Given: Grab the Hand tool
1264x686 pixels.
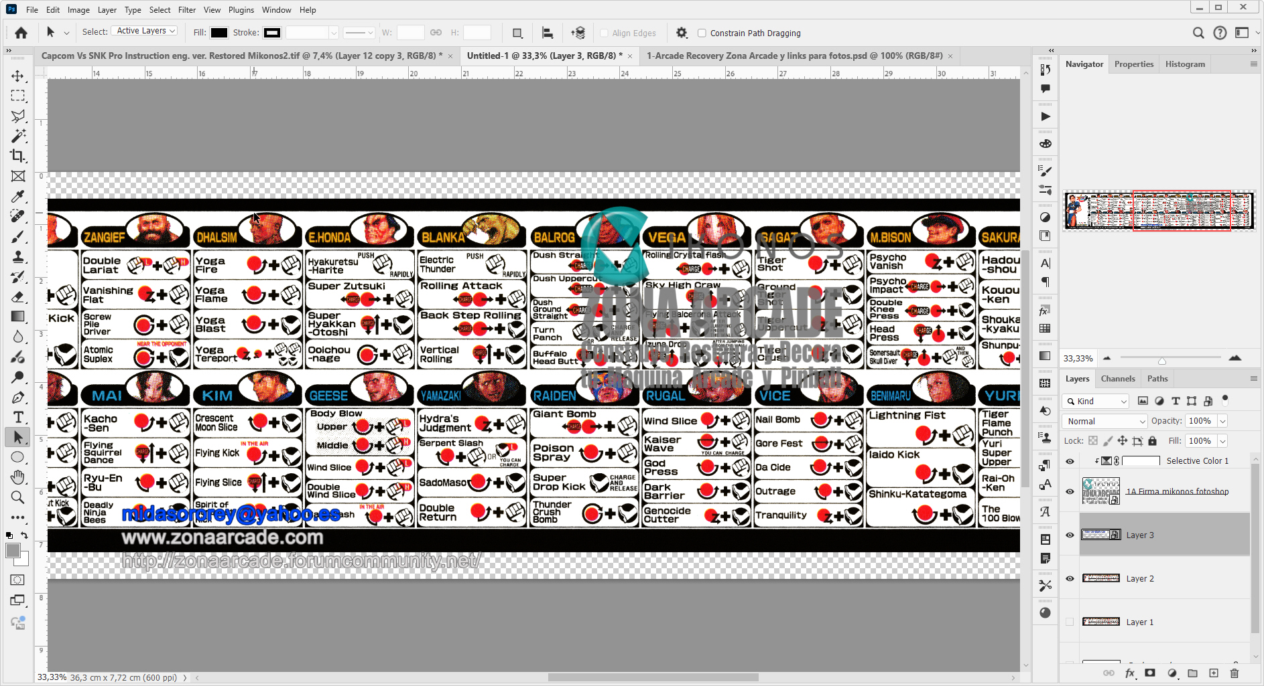Looking at the screenshot, I should click(18, 477).
